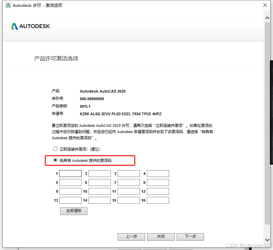Click activation code field 6

[x=99, y=182]
